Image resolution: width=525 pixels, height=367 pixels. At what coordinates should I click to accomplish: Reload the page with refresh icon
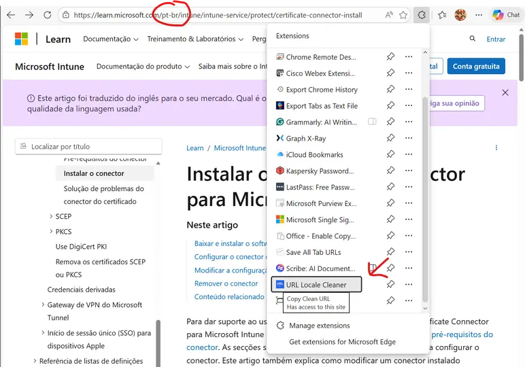point(48,15)
